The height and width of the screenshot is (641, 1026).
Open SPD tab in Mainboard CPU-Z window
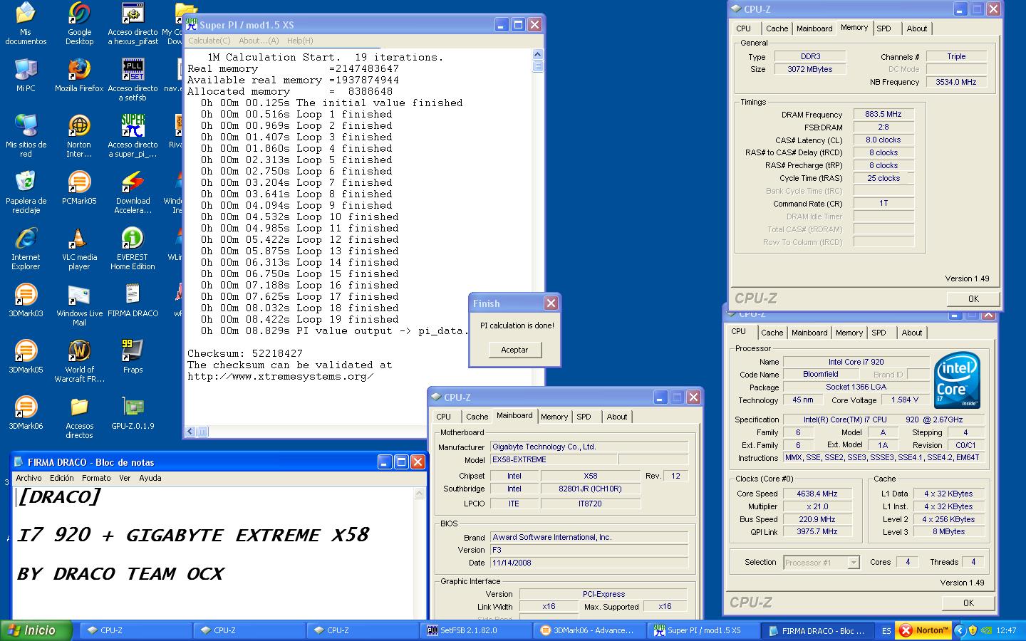click(x=584, y=417)
